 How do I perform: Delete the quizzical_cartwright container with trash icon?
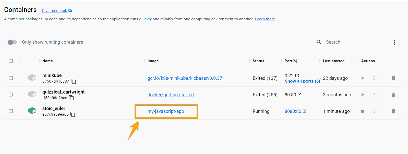(393, 95)
